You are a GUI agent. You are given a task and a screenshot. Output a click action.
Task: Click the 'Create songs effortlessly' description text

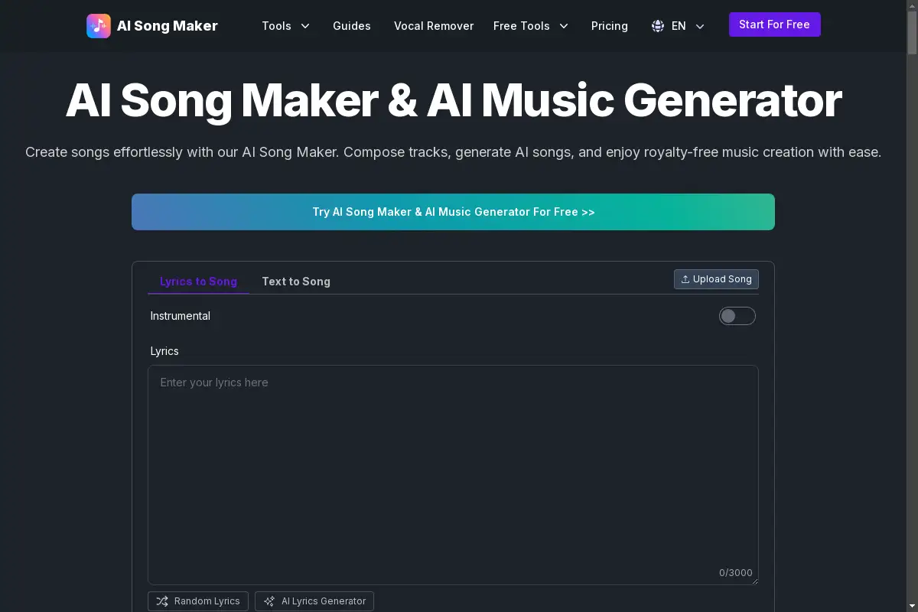pos(454,152)
